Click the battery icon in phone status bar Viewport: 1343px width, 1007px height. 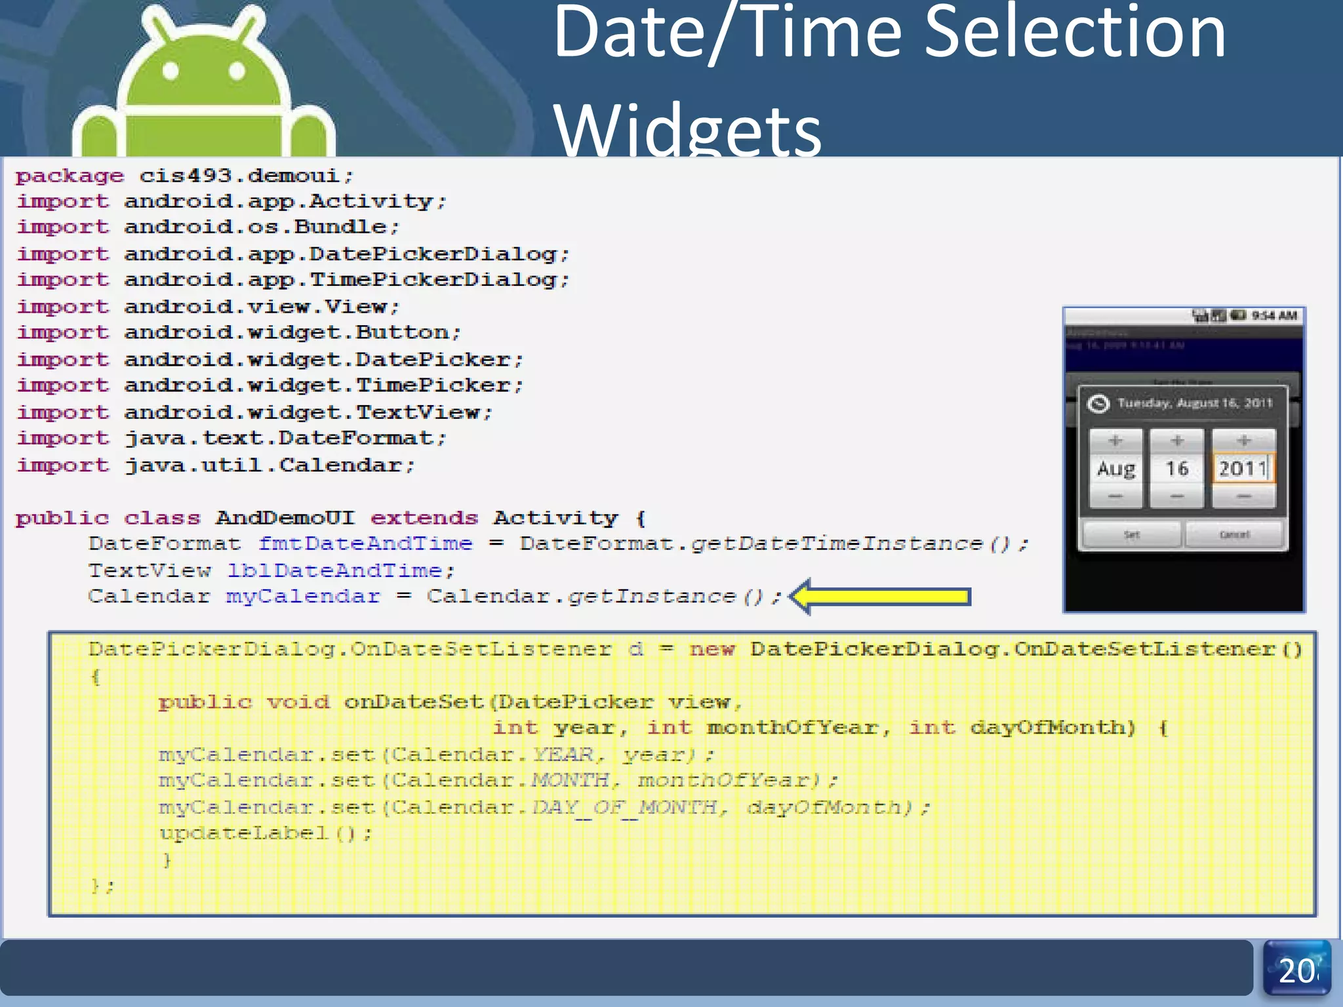click(1238, 315)
